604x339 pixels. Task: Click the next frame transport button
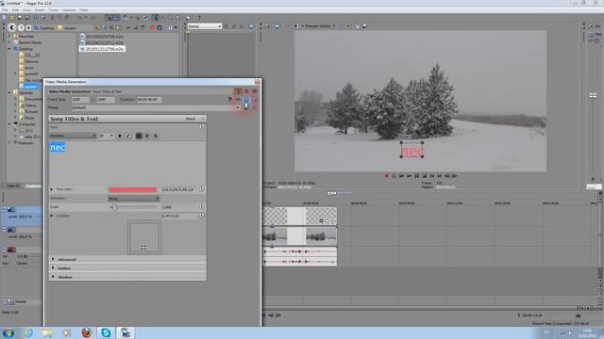[x=455, y=176]
